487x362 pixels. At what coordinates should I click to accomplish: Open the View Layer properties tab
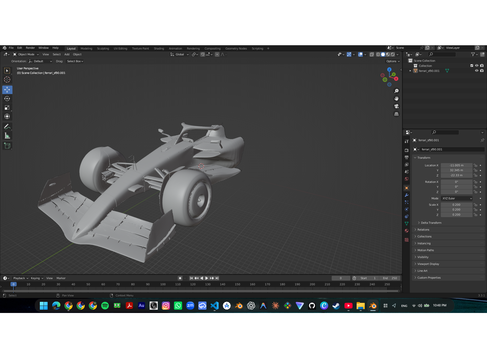[x=407, y=165]
